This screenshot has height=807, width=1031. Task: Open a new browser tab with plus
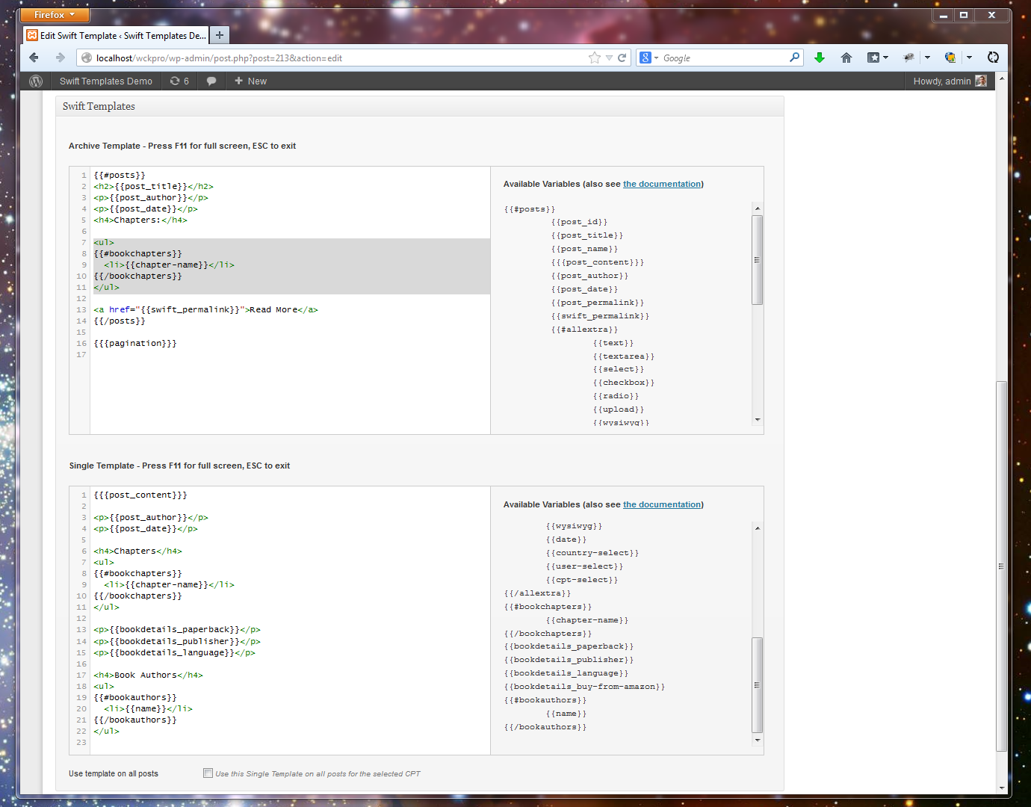(220, 35)
